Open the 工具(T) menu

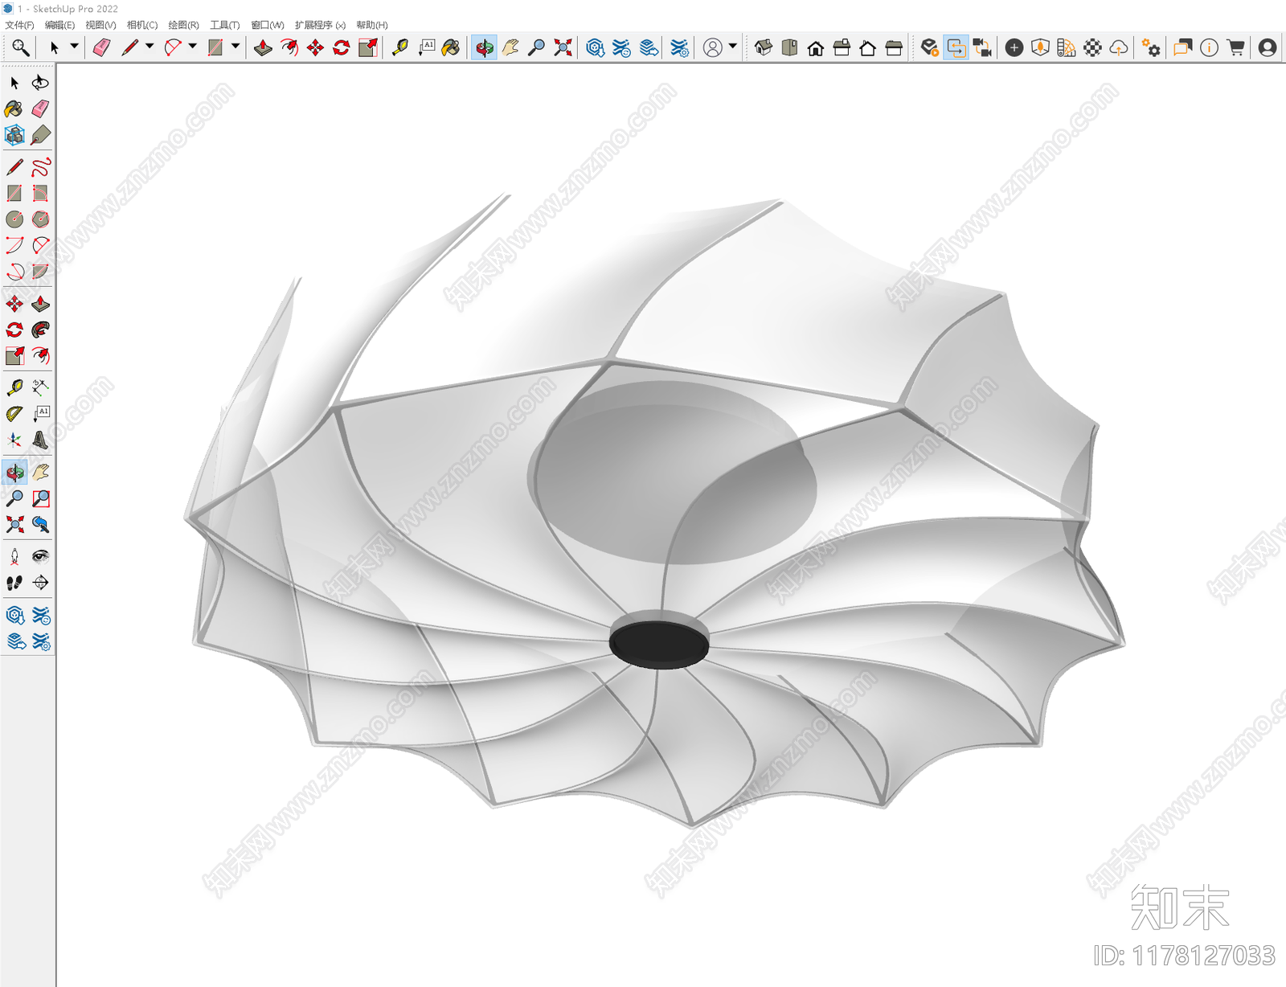coord(225,25)
